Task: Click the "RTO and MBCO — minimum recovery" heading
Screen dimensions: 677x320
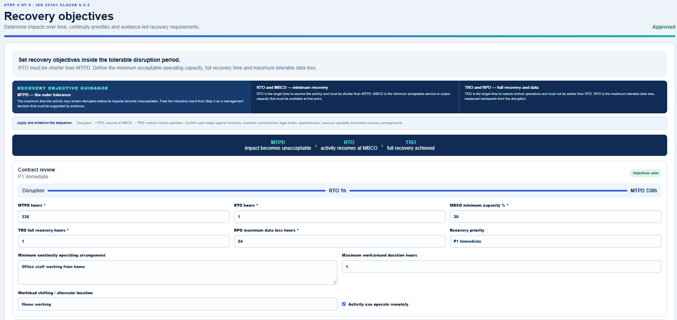Action: point(292,88)
